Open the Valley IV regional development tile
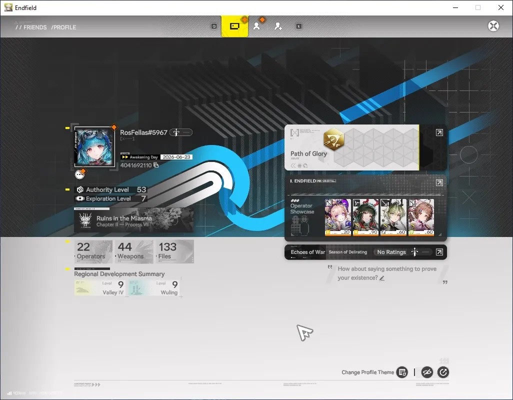 (x=99, y=288)
